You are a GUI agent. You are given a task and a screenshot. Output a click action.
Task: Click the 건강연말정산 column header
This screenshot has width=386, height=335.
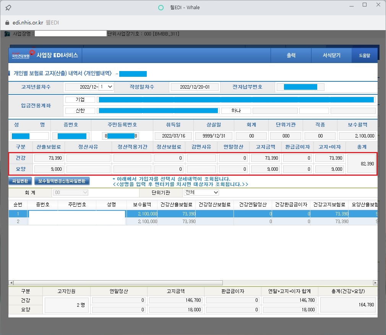253,204
